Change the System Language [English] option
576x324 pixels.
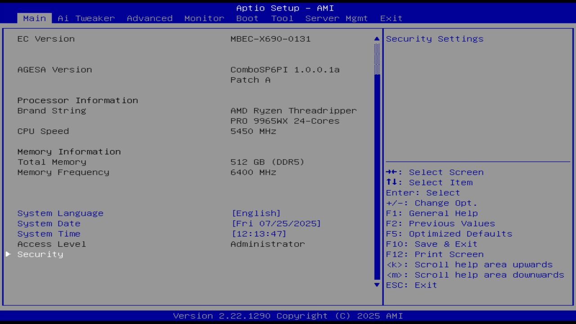tap(256, 213)
